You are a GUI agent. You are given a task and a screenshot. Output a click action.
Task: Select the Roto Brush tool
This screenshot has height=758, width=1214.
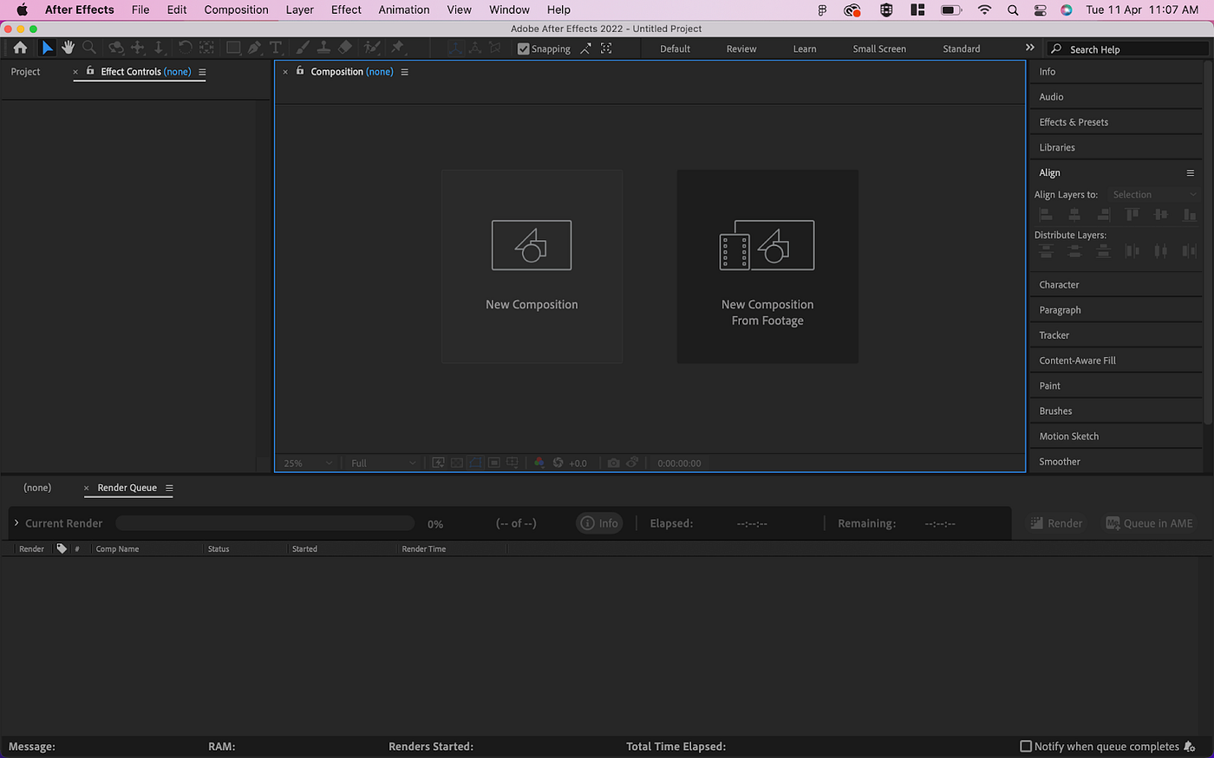(373, 48)
